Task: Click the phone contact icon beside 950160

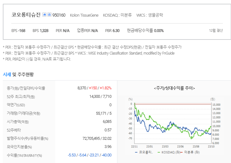Action: click(x=49, y=14)
